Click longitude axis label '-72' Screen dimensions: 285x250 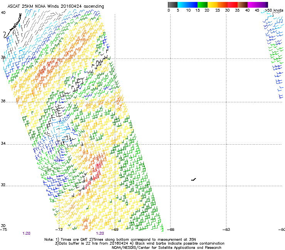click(x=59, y=230)
